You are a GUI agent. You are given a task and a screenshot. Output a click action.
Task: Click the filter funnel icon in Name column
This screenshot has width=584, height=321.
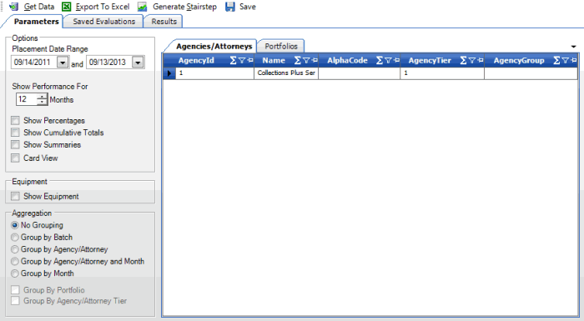306,60
